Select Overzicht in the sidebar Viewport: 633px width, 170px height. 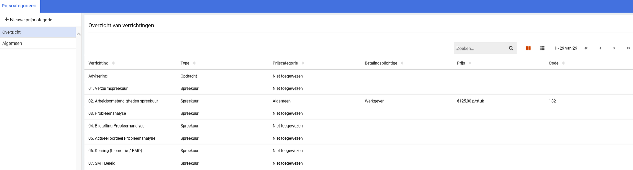[11, 32]
